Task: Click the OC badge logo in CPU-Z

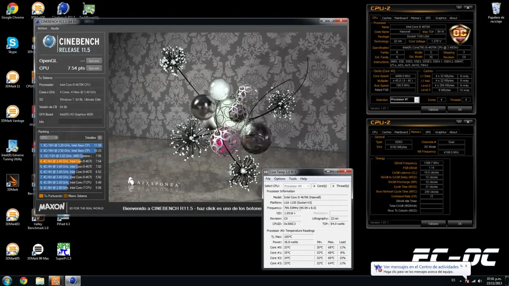Action: 460,34
